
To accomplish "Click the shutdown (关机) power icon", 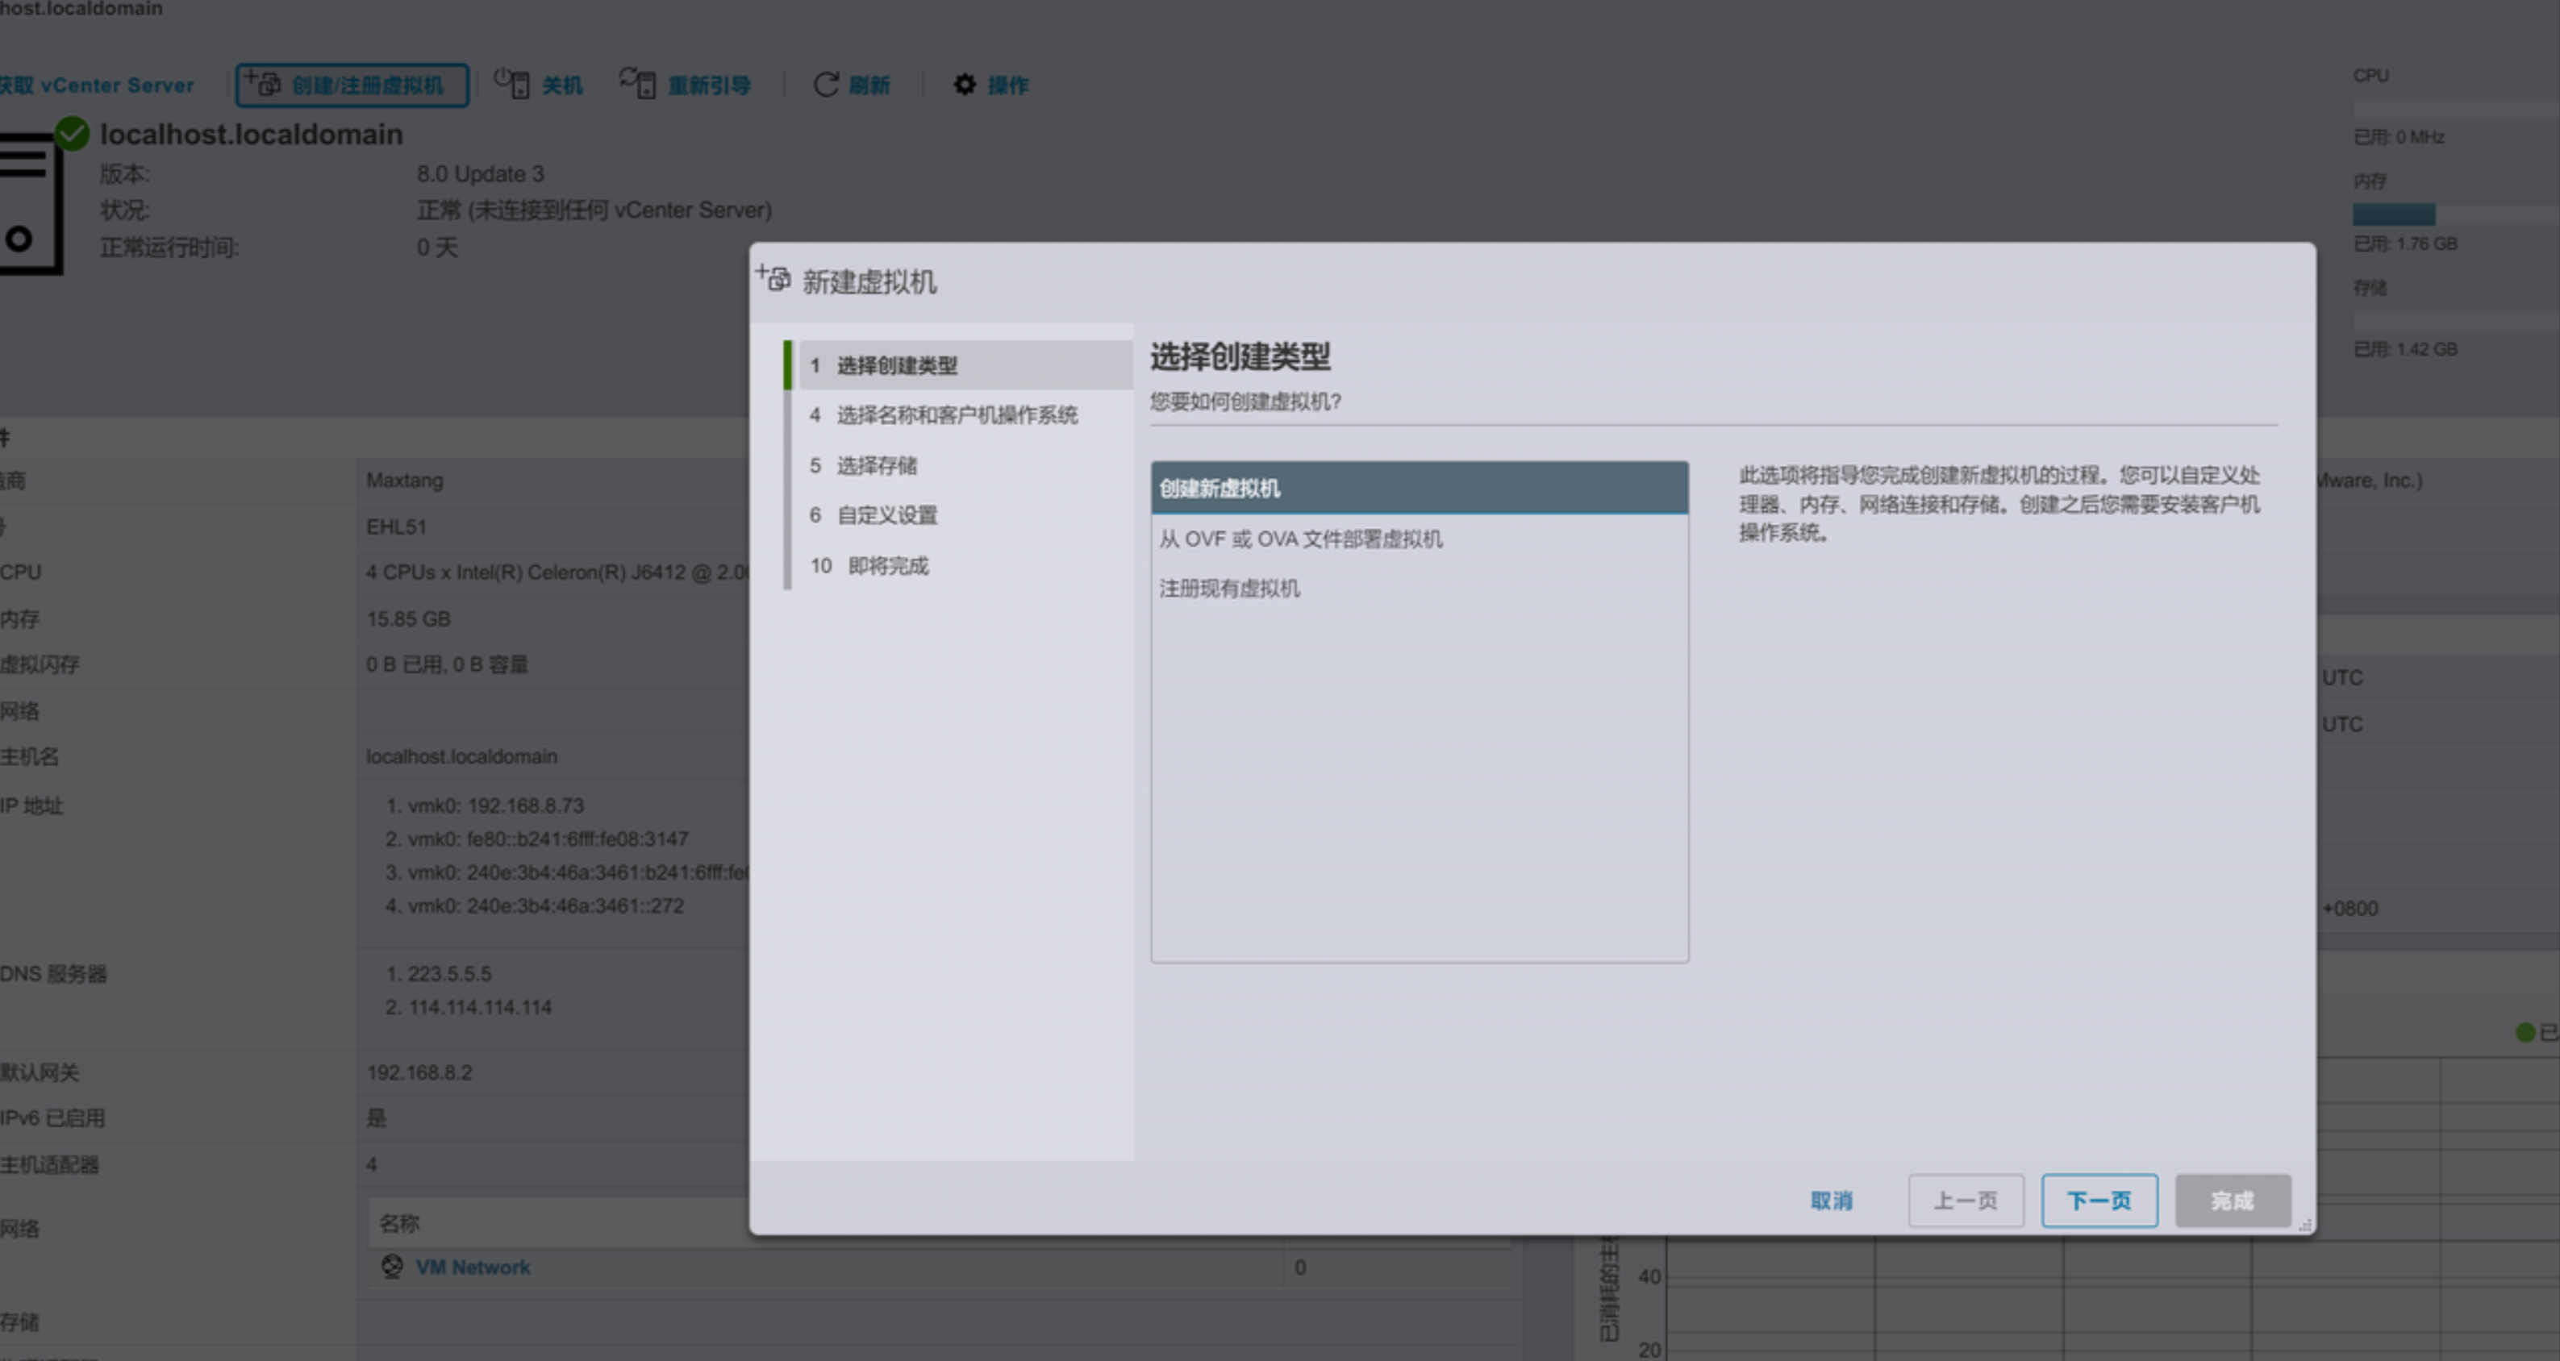I will 512,83.
